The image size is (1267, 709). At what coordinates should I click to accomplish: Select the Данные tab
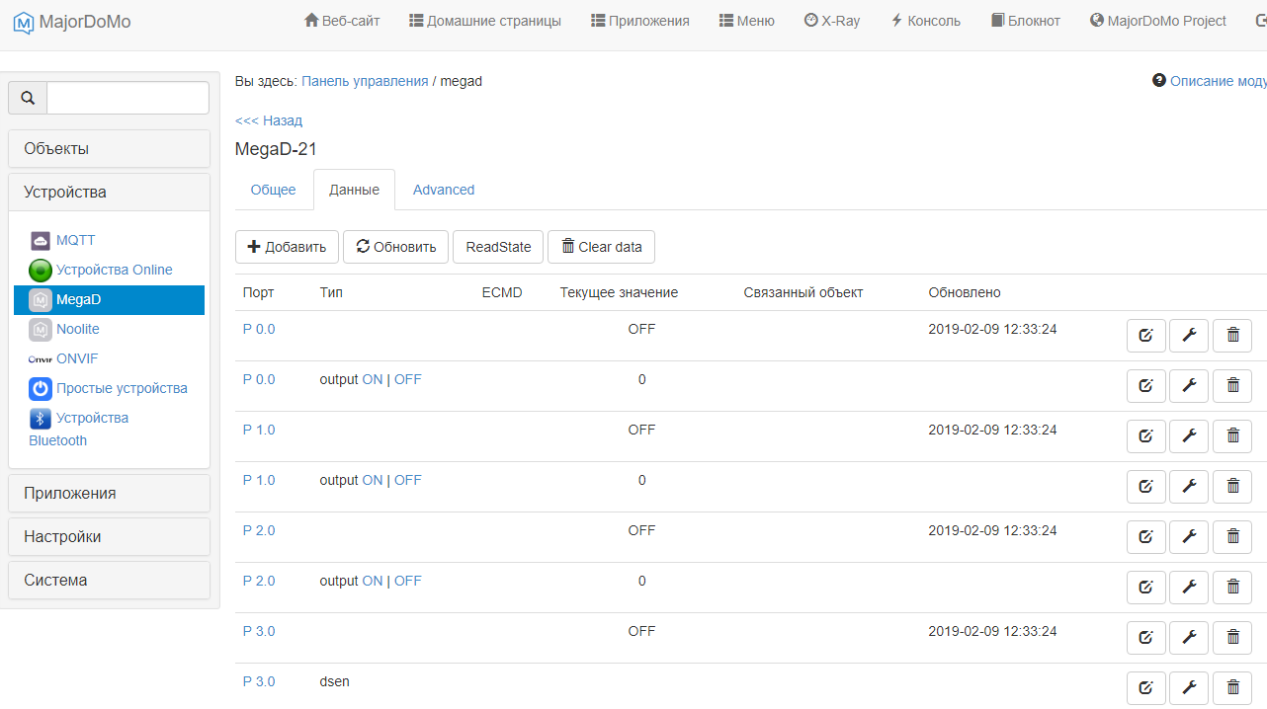tap(354, 190)
